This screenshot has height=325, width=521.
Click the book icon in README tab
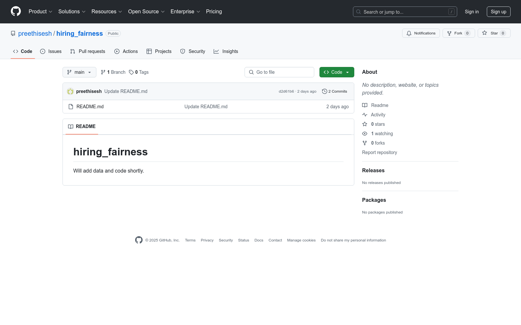click(x=71, y=126)
